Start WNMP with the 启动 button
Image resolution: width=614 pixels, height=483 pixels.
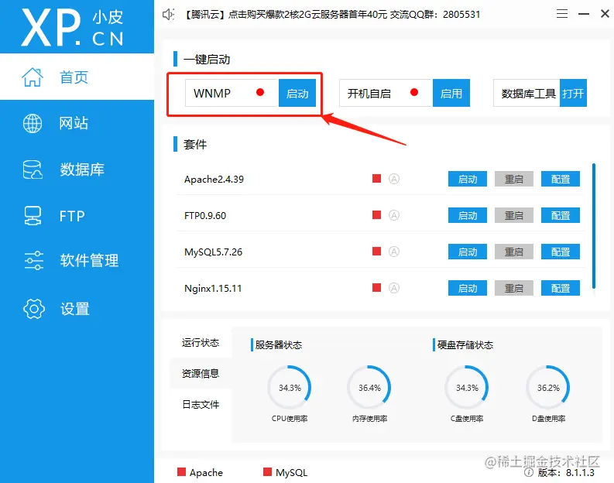297,93
